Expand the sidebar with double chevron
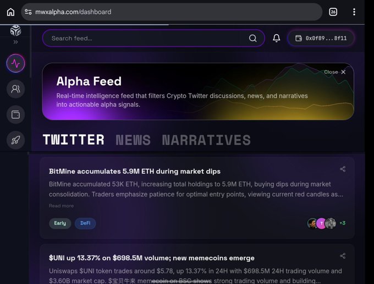 pos(15,42)
